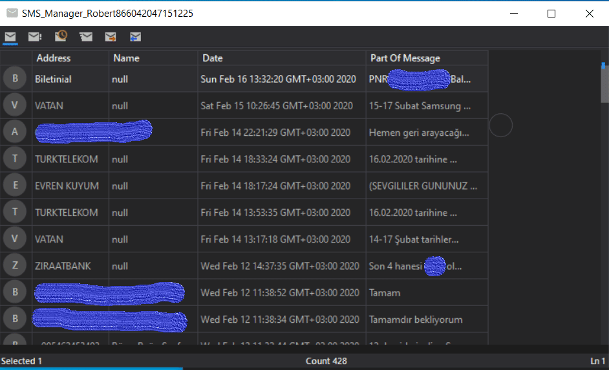
Task: Minimize the SMS_Manager window
Action: tap(514, 14)
